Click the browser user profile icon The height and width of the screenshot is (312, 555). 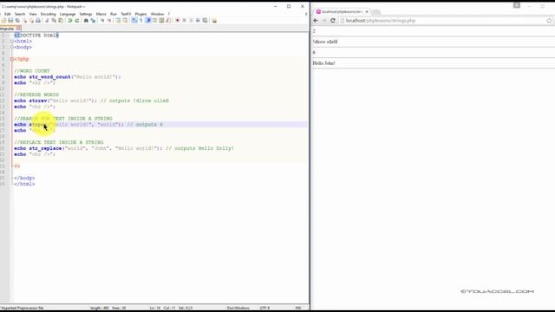[x=517, y=5]
